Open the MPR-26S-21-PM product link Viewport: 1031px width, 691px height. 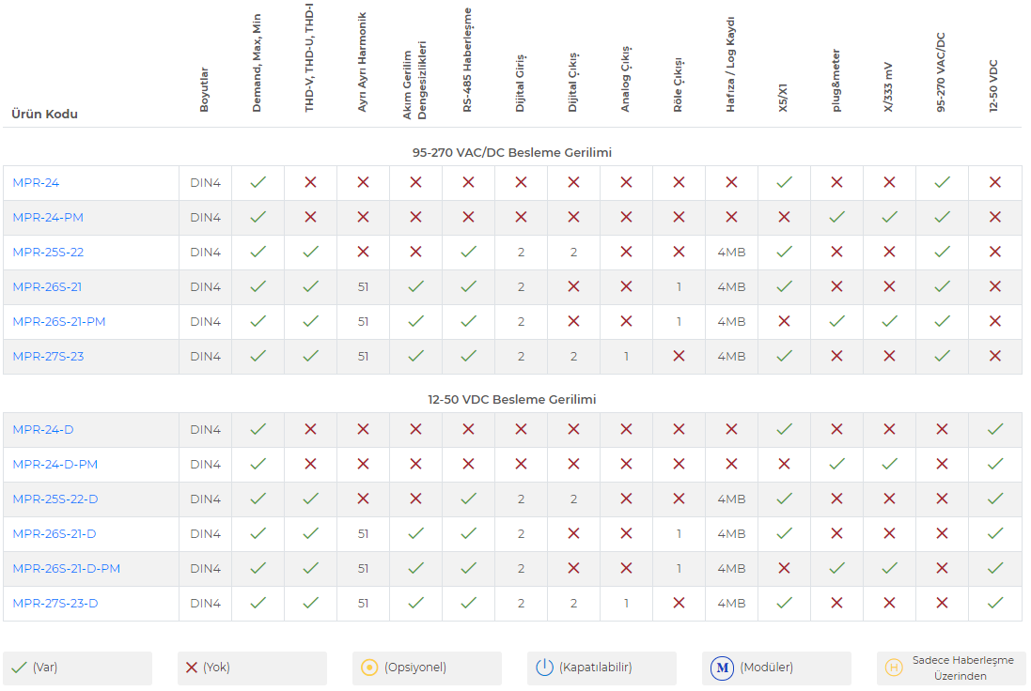(58, 321)
